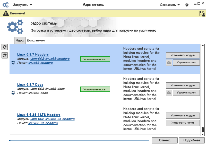
Task: Open the Linux 6.6.28-1 LTS Headers title link
Action: [x=39, y=115]
